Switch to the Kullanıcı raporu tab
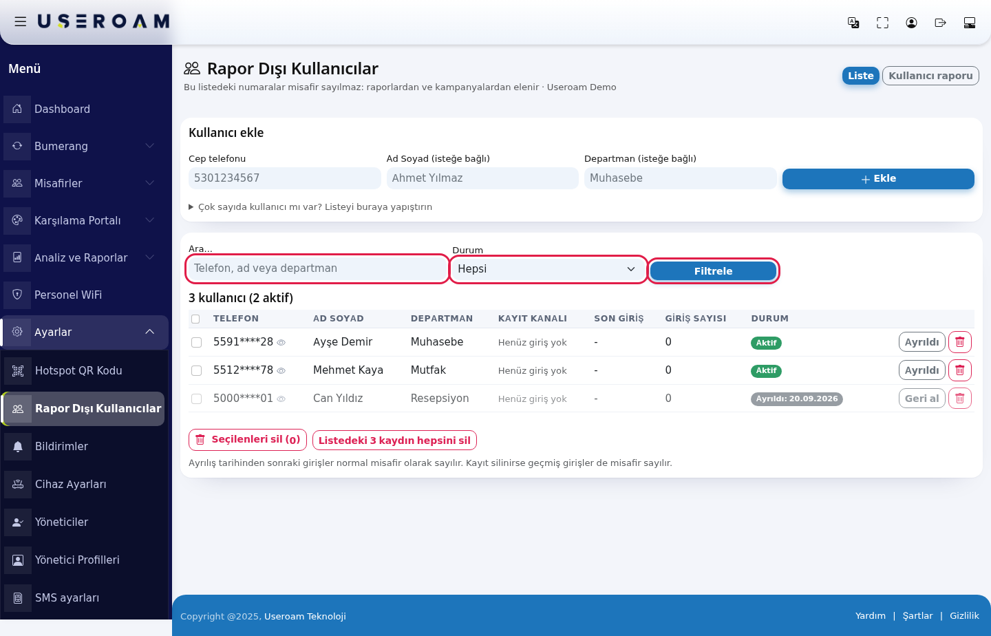Image resolution: width=991 pixels, height=636 pixels. pyautogui.click(x=930, y=76)
